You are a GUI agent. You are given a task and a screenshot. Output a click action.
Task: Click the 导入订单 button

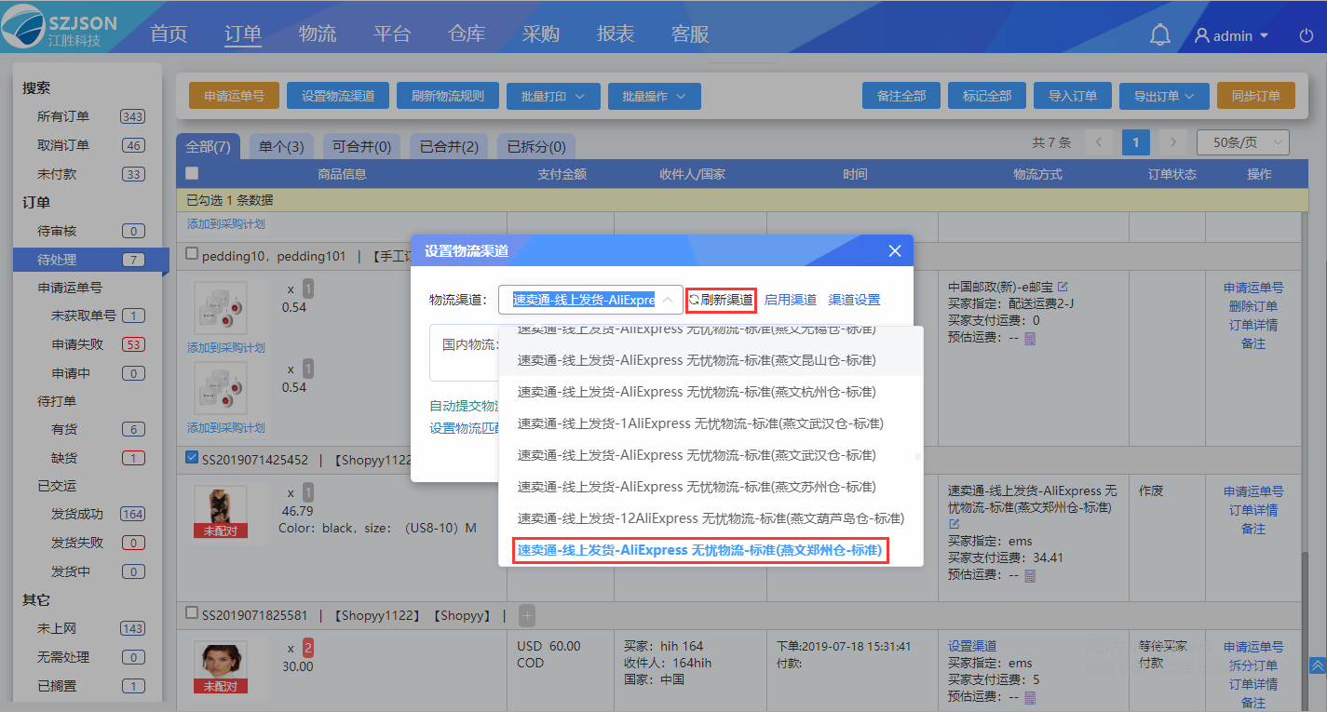click(x=1073, y=96)
